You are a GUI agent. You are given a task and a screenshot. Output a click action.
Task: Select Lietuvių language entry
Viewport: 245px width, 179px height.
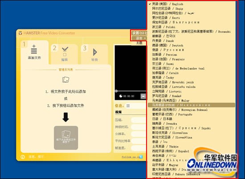coord(192,91)
